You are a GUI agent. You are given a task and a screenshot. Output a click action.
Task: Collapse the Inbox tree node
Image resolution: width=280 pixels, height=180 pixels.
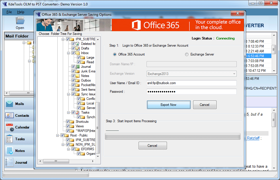68,53
